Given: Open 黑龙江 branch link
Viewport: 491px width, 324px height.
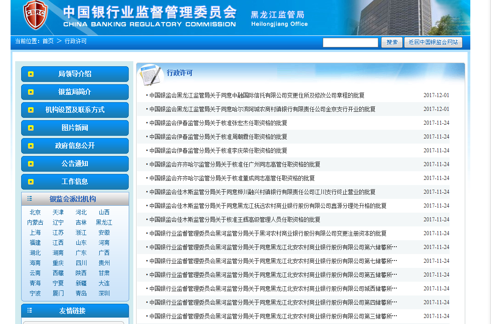Looking at the screenshot, I should [104, 222].
